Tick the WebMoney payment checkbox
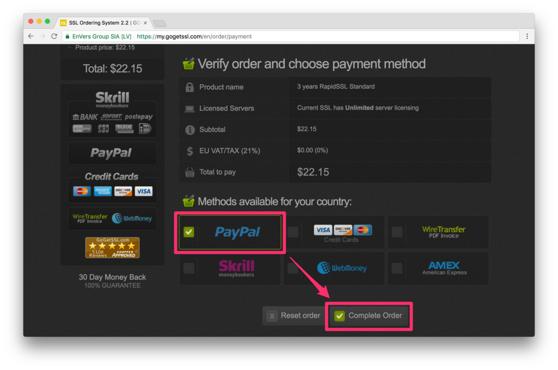The width and height of the screenshot is (558, 370). 293,268
